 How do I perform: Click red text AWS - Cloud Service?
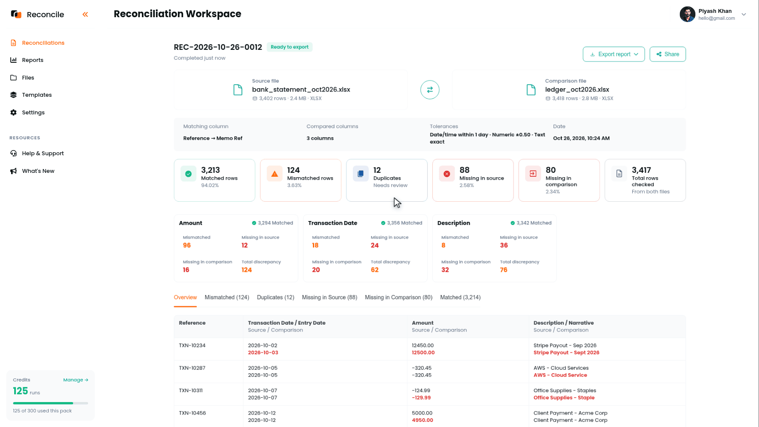click(560, 375)
